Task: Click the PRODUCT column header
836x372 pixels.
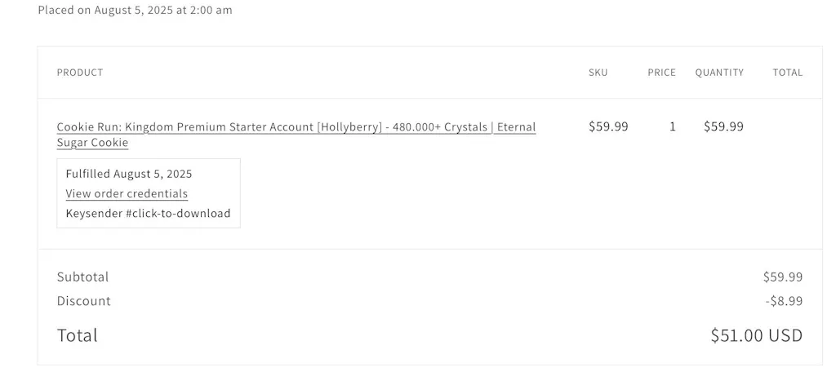Action: [x=80, y=73]
